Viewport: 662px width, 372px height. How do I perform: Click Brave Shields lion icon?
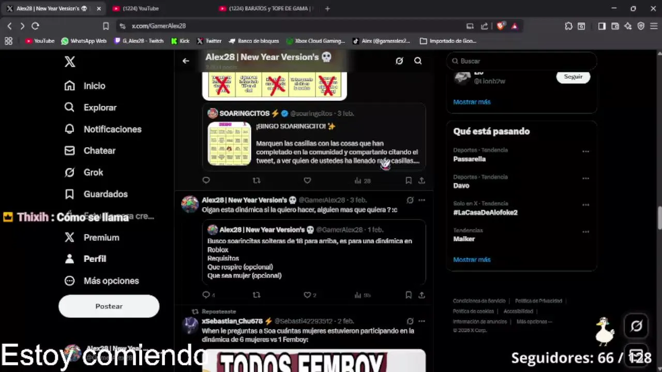point(501,26)
